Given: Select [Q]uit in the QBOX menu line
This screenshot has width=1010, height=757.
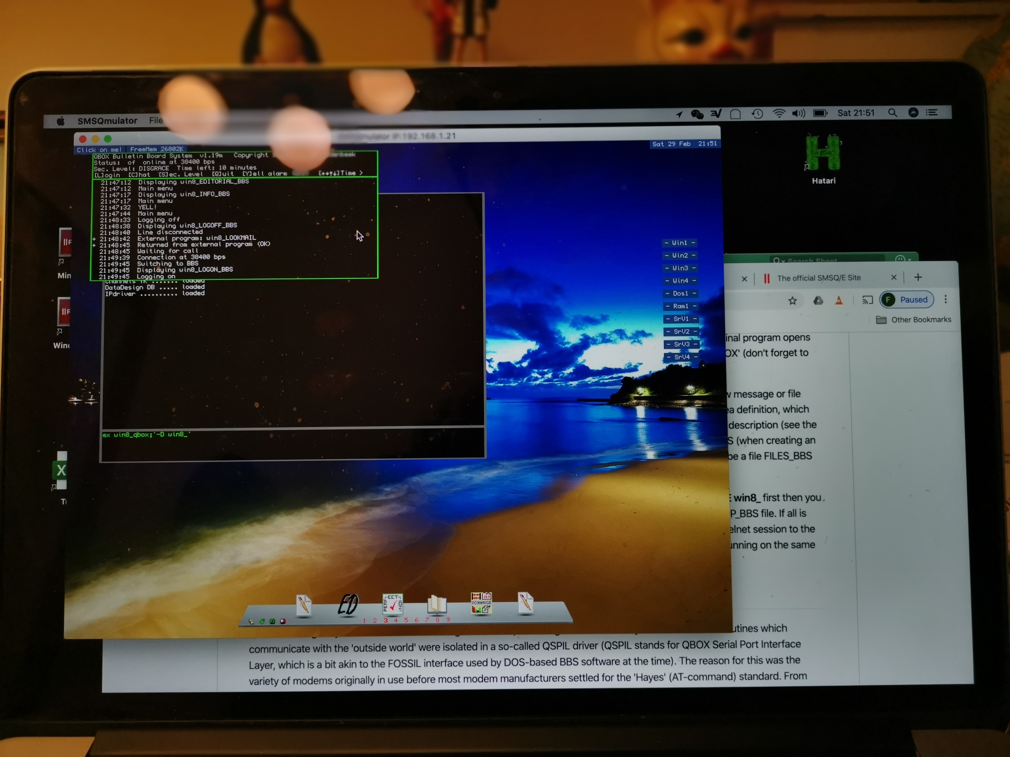Looking at the screenshot, I should click(223, 174).
